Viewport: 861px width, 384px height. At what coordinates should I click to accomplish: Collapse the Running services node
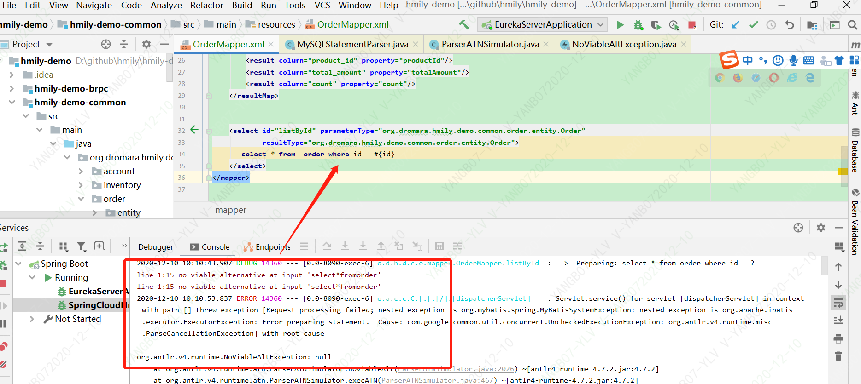click(32, 277)
